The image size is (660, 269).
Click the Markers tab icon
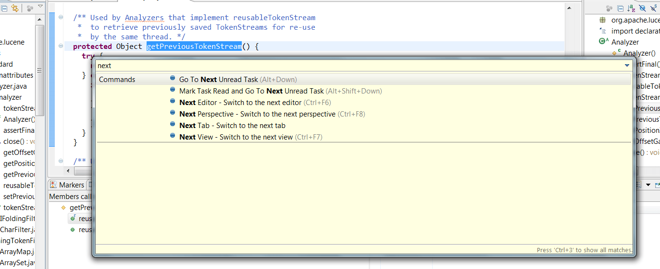click(53, 185)
